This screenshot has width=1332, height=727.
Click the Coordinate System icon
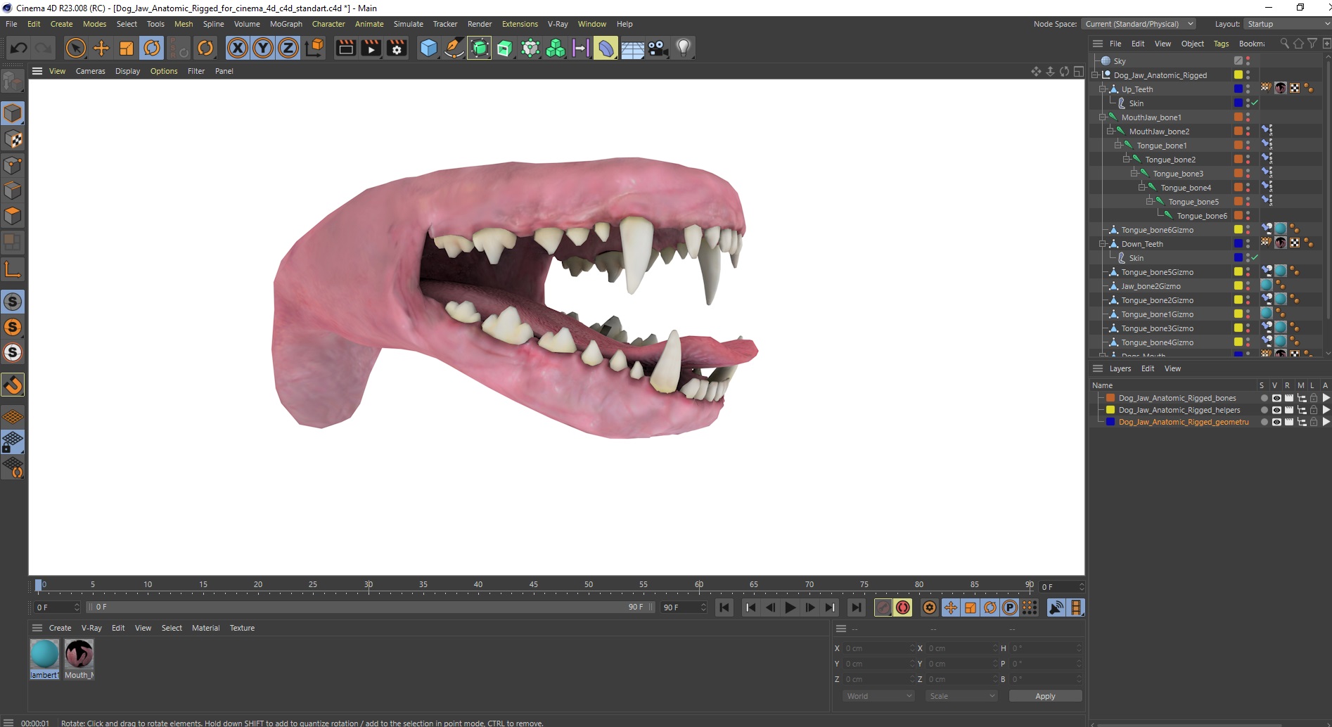pyautogui.click(x=314, y=48)
